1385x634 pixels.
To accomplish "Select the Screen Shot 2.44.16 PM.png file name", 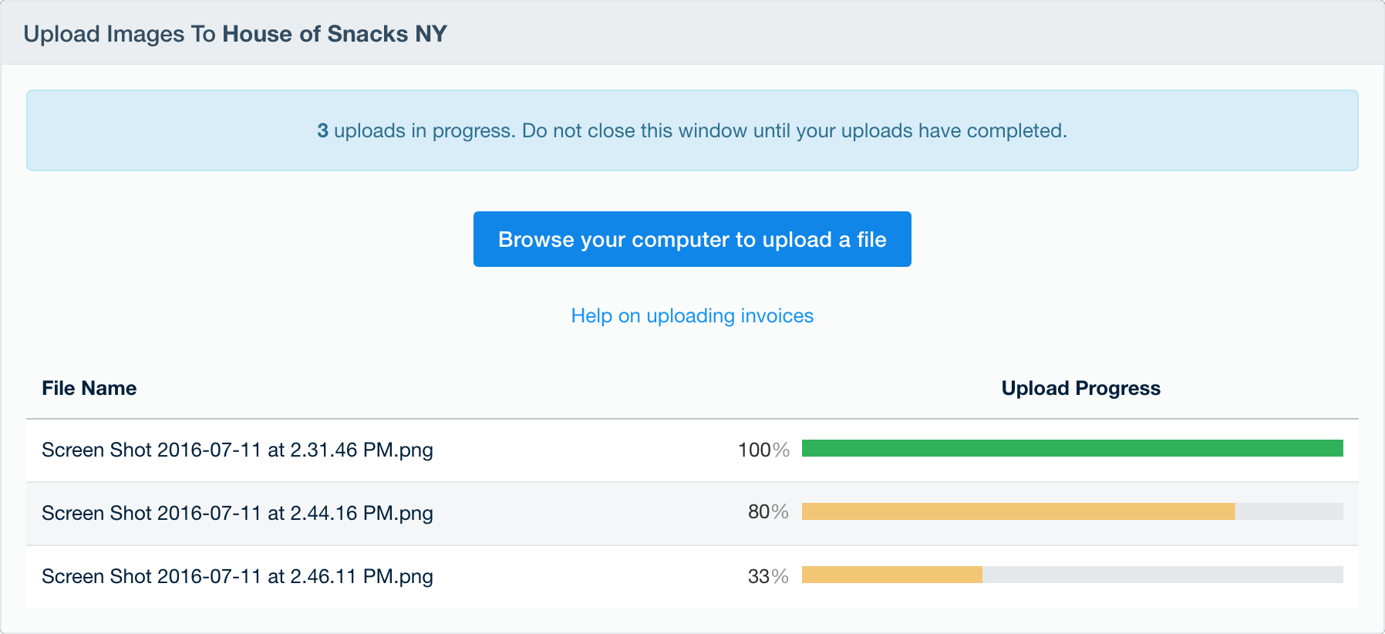I will pyautogui.click(x=237, y=513).
